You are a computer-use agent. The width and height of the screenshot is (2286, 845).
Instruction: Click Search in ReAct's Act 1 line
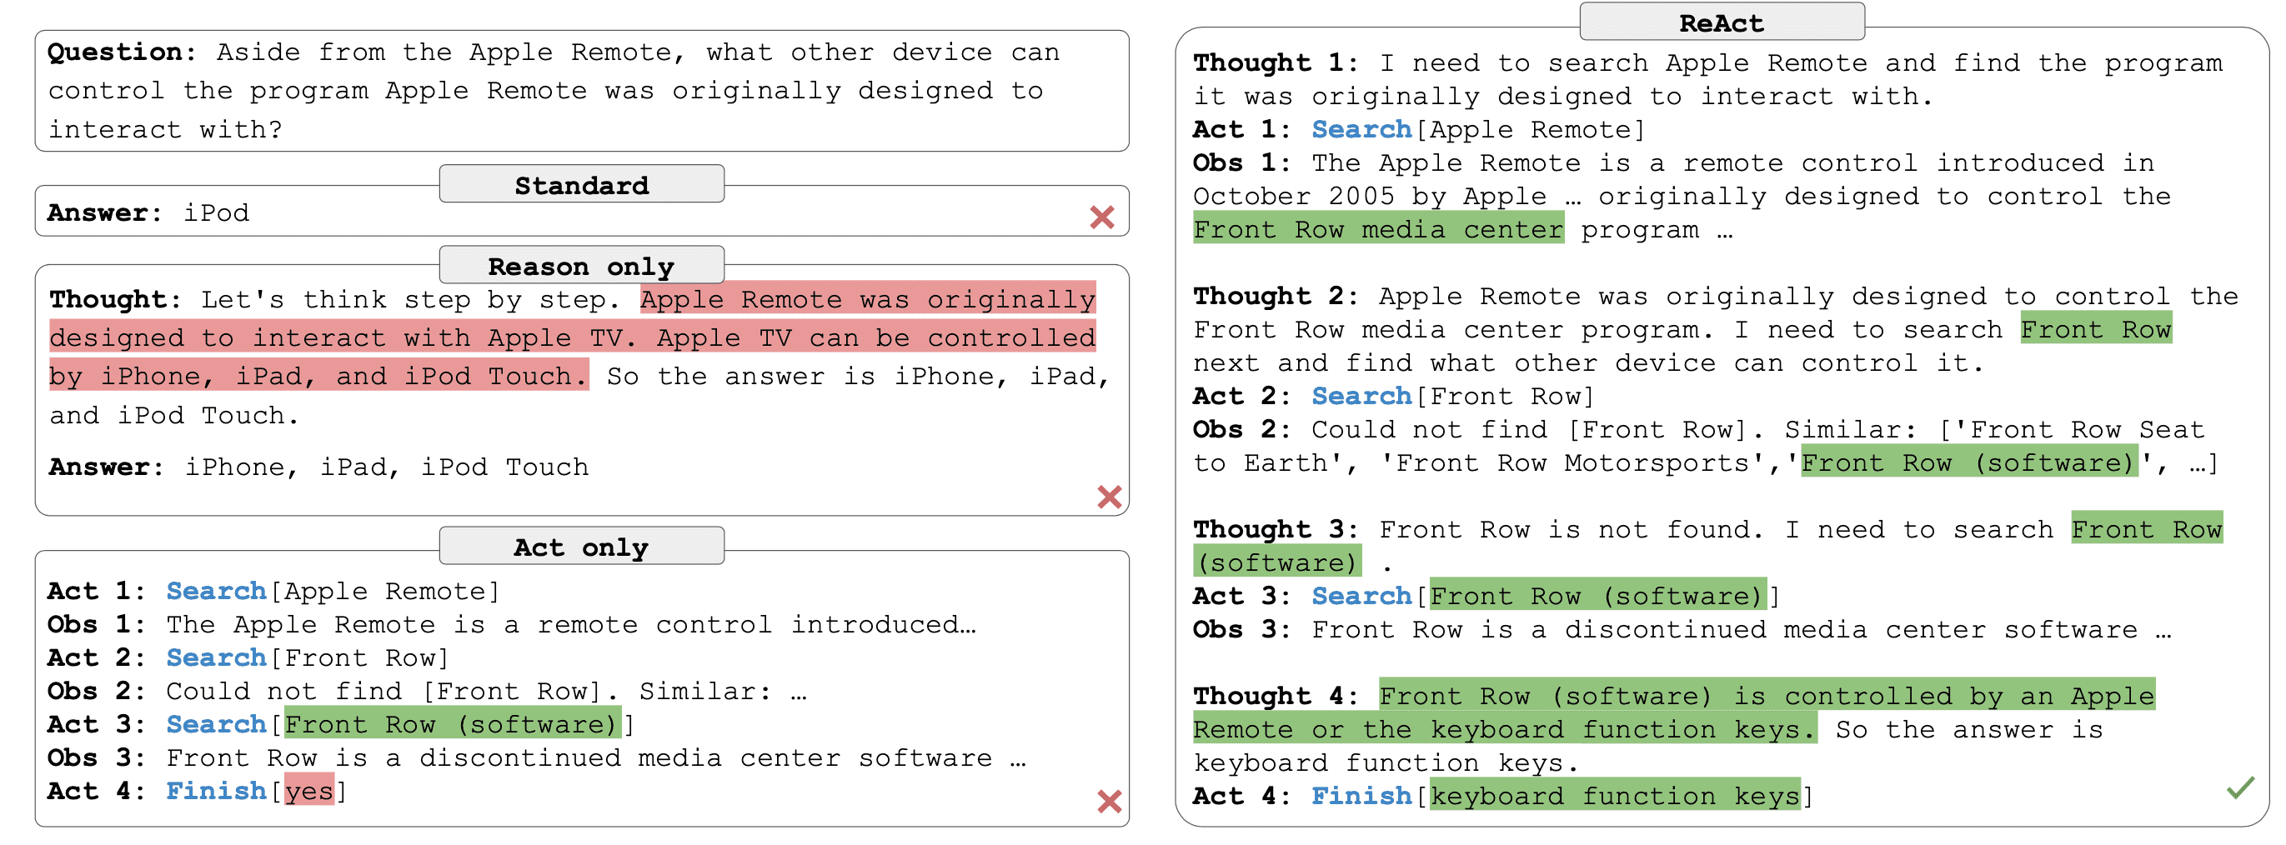[1361, 129]
